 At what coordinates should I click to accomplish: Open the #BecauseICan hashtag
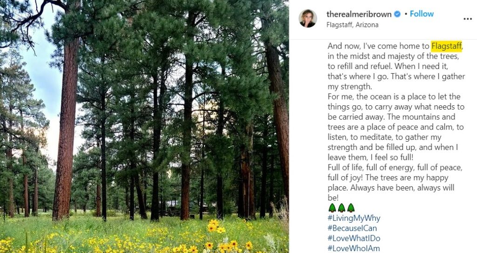coord(353,228)
